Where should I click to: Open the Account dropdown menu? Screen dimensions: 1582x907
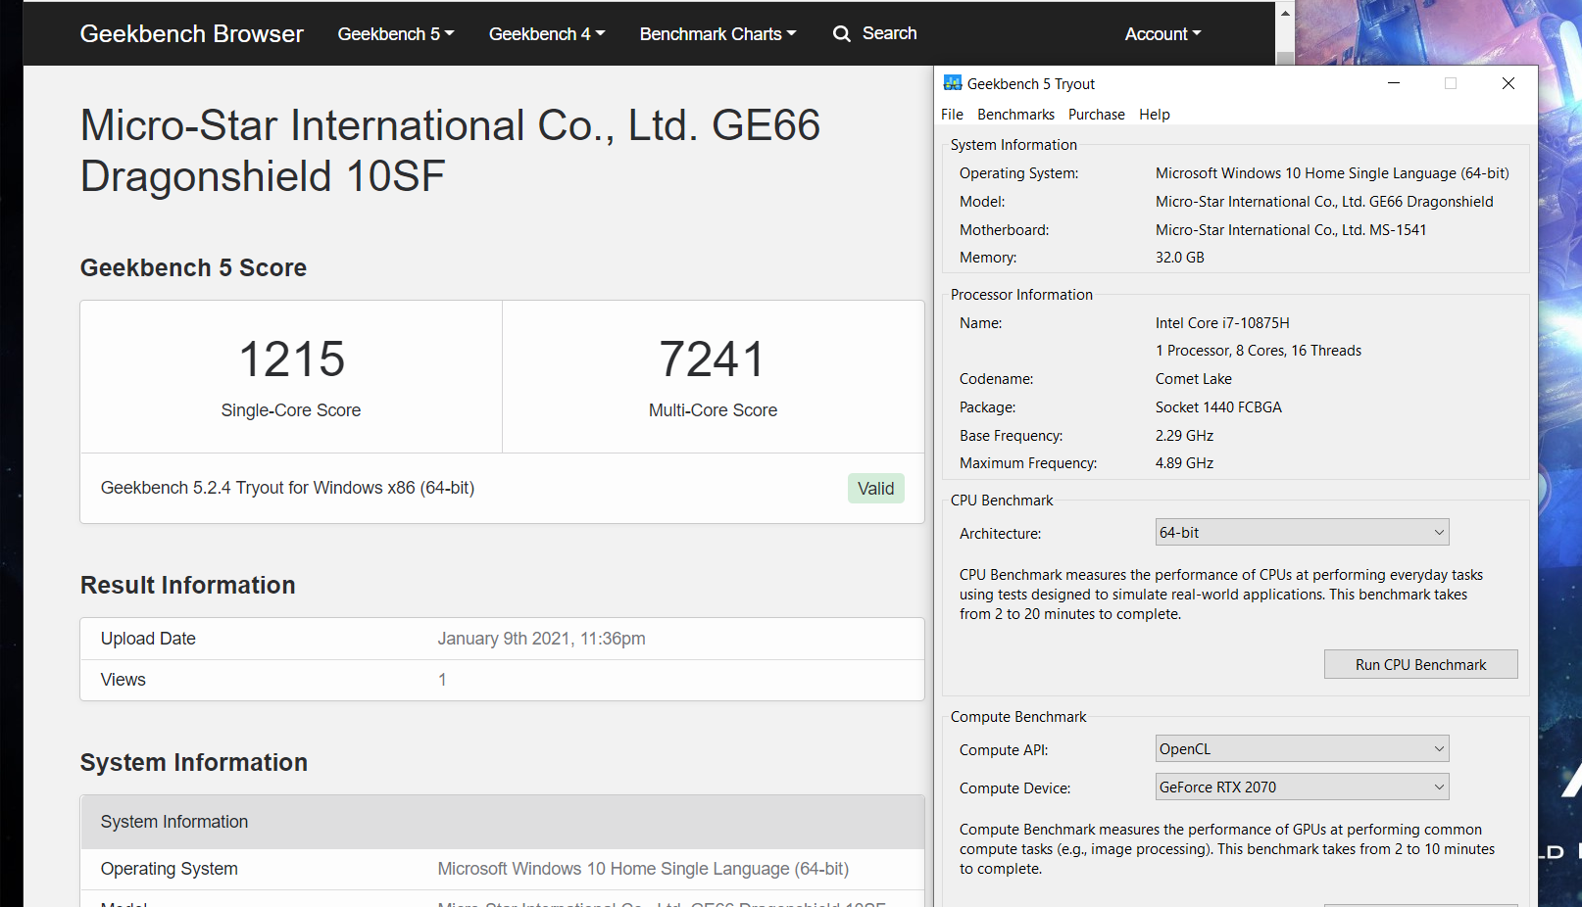tap(1163, 34)
